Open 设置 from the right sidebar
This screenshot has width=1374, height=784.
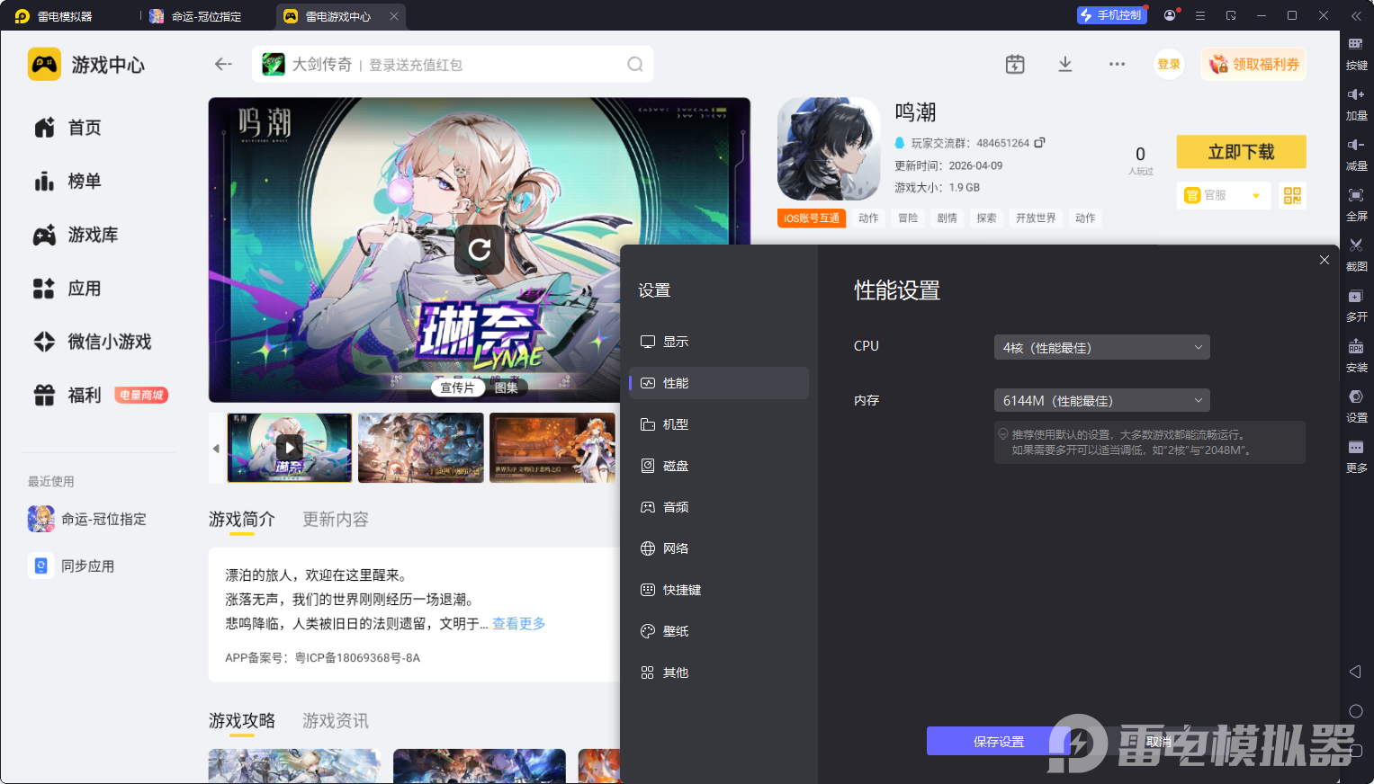point(1356,405)
